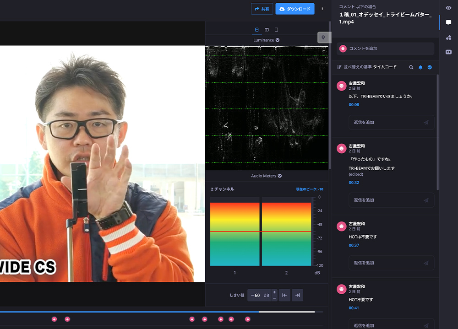The image size is (458, 329).
Task: Click the search comments magnifier icon
Action: point(411,67)
